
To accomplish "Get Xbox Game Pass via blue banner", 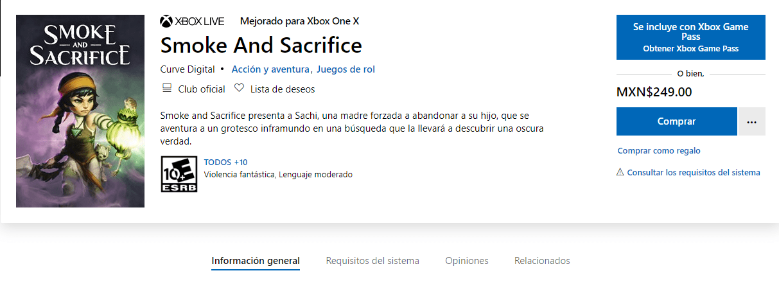I will coord(691,37).
